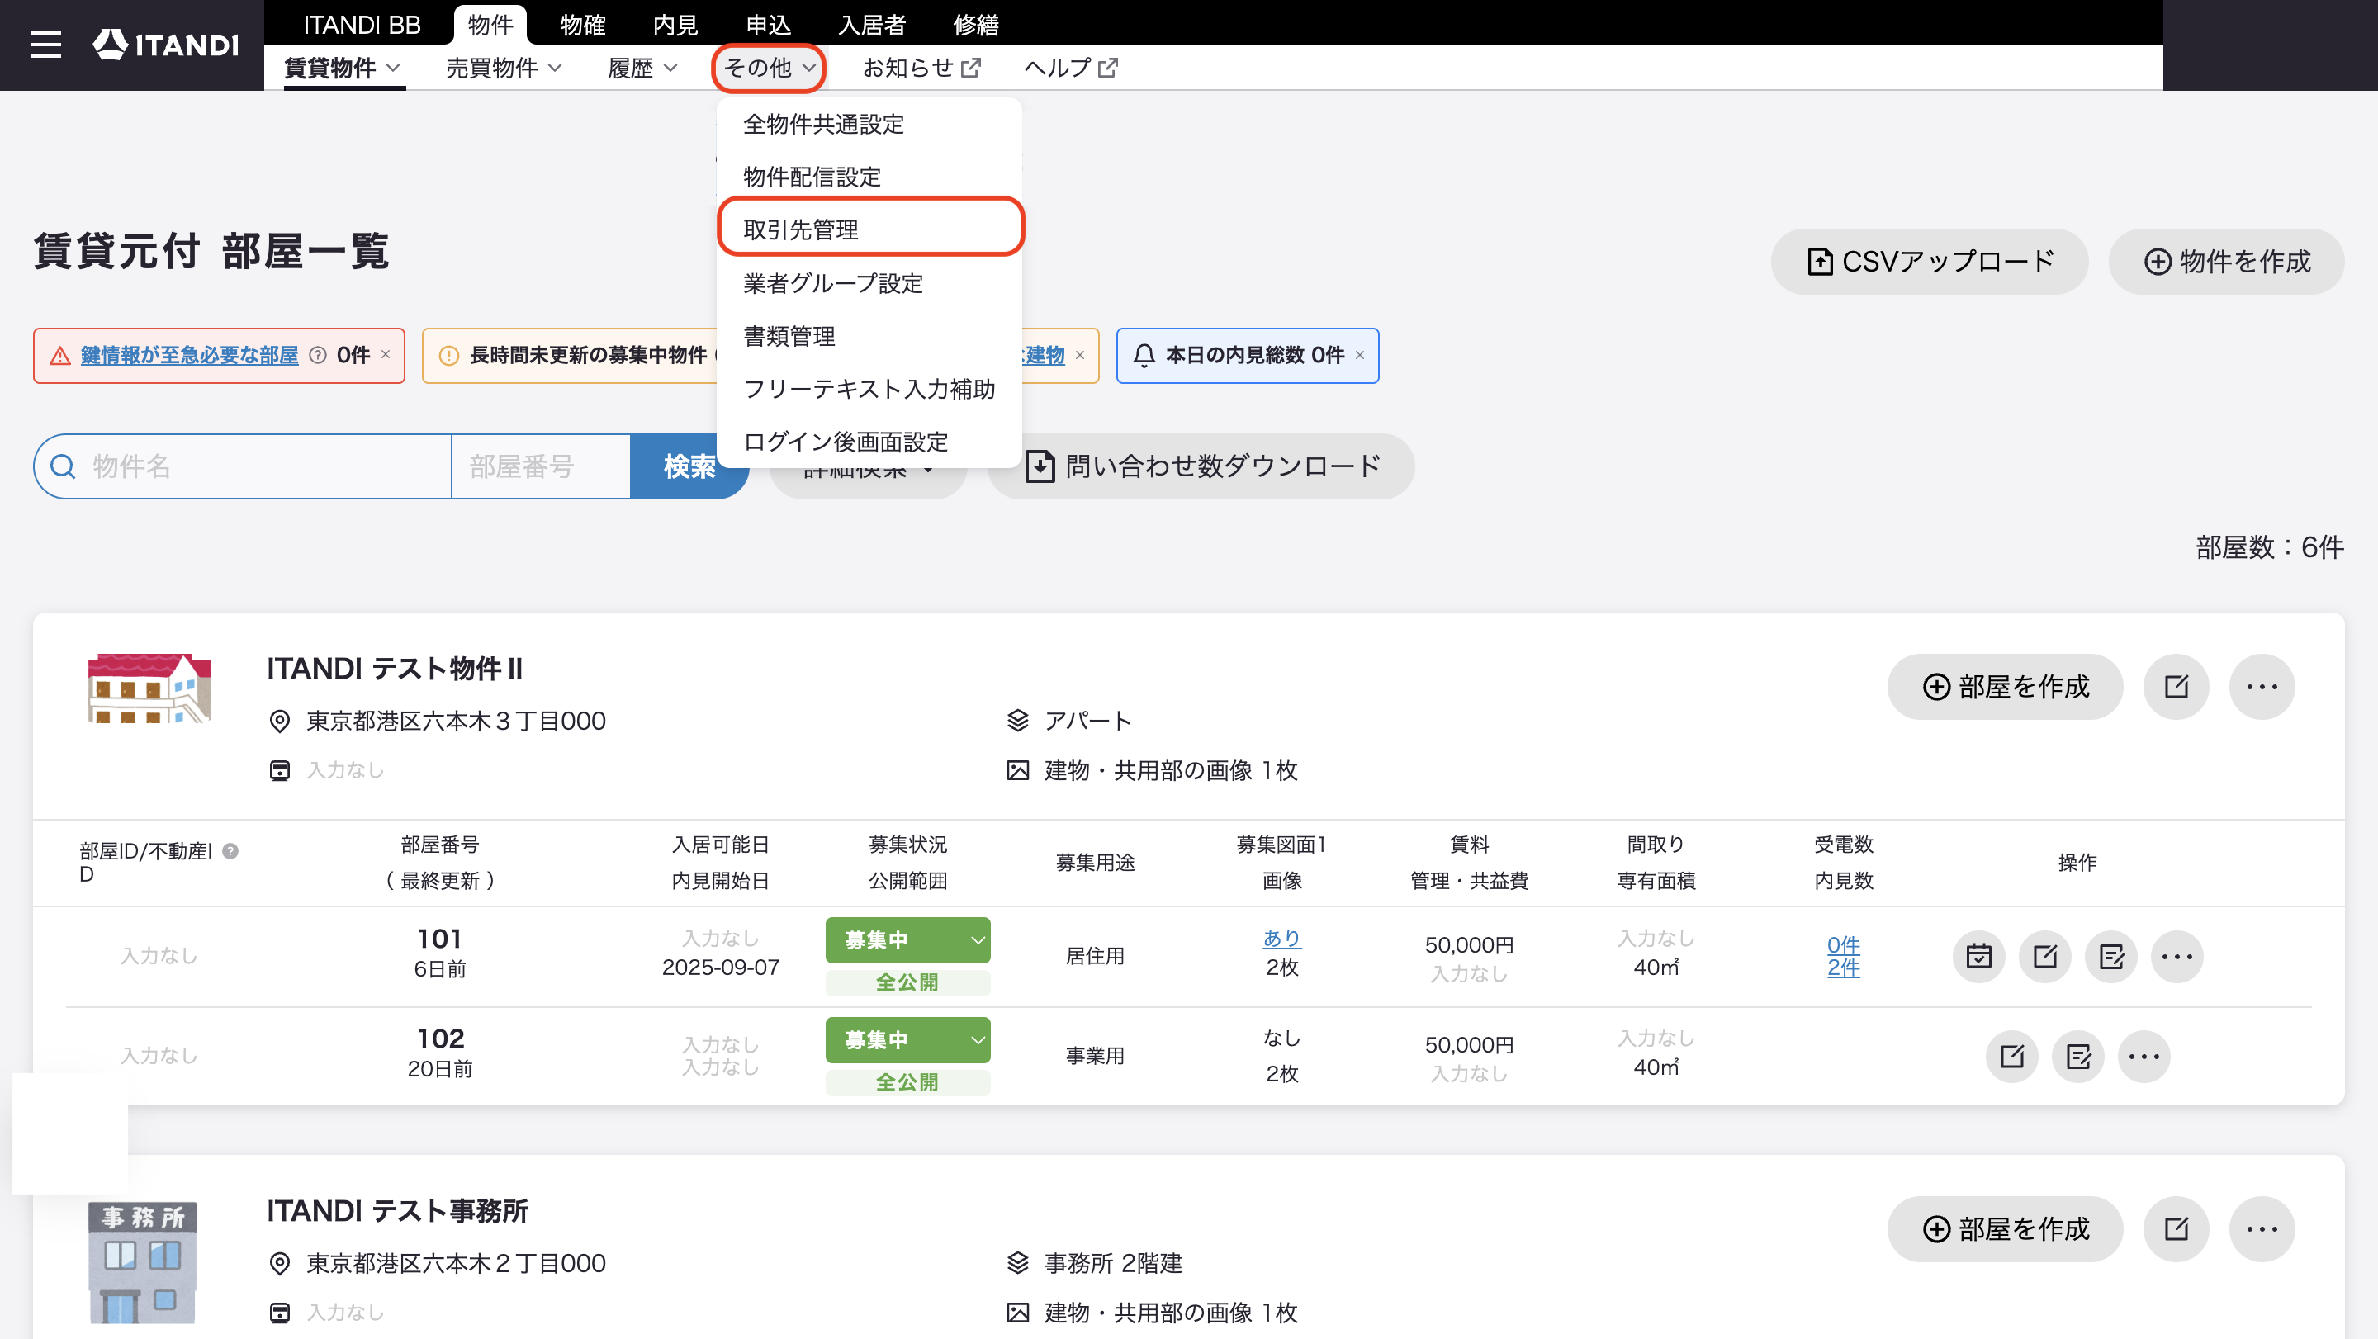Switch to the 内見 tab

tap(675, 25)
